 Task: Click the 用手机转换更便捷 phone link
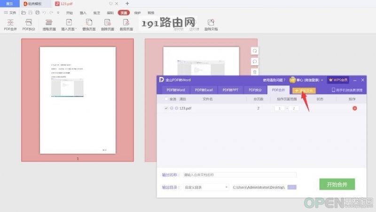click(x=347, y=90)
